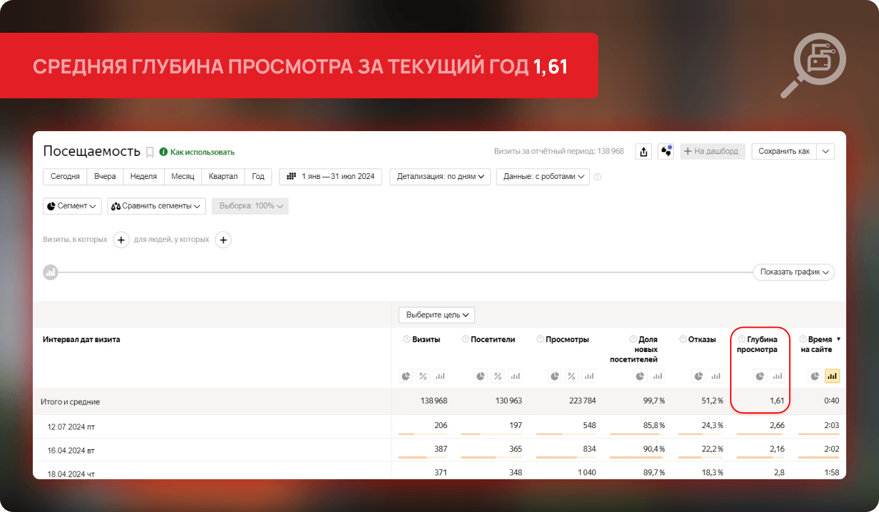Toggle pie chart for Просмотры column
This screenshot has height=512, width=879.
tap(555, 376)
